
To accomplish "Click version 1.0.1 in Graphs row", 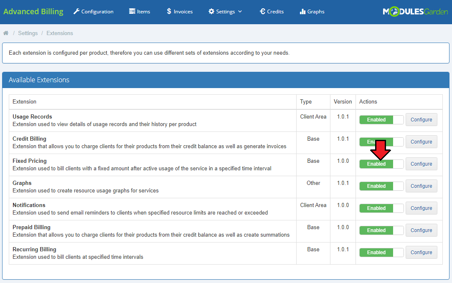I will tap(343, 183).
